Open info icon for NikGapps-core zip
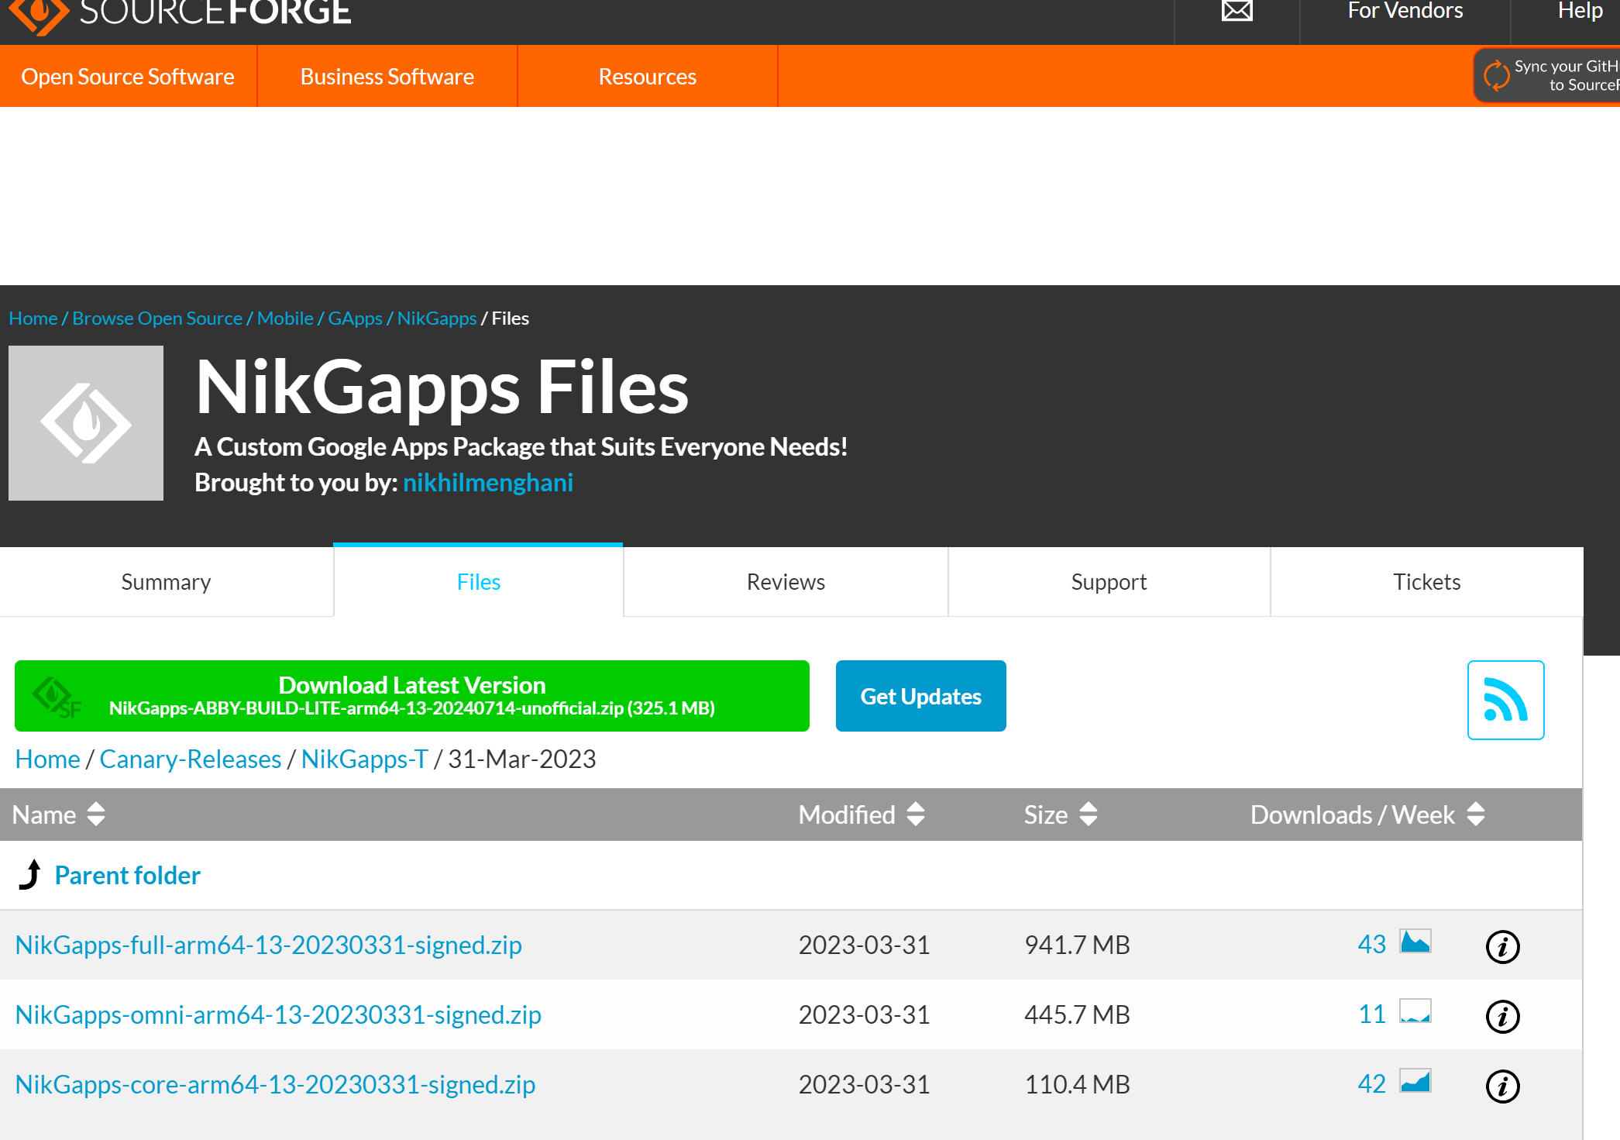The image size is (1620, 1140). [x=1503, y=1086]
